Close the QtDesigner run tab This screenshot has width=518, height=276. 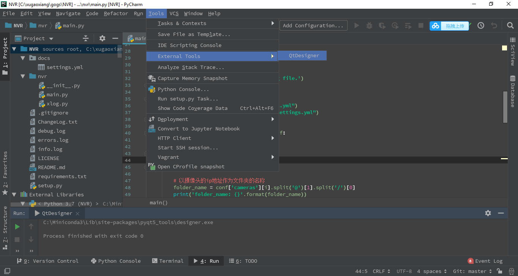pyautogui.click(x=77, y=213)
